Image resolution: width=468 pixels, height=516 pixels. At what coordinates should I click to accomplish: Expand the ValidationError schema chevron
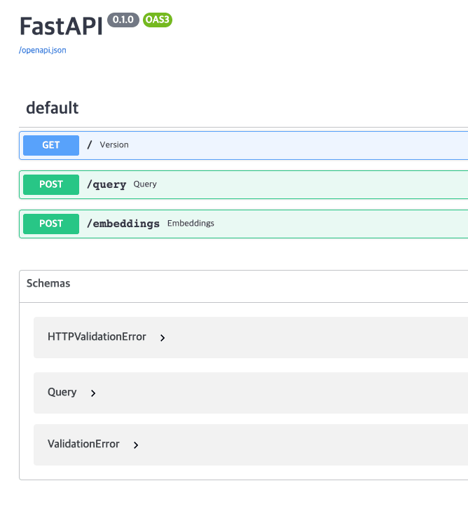pos(136,445)
